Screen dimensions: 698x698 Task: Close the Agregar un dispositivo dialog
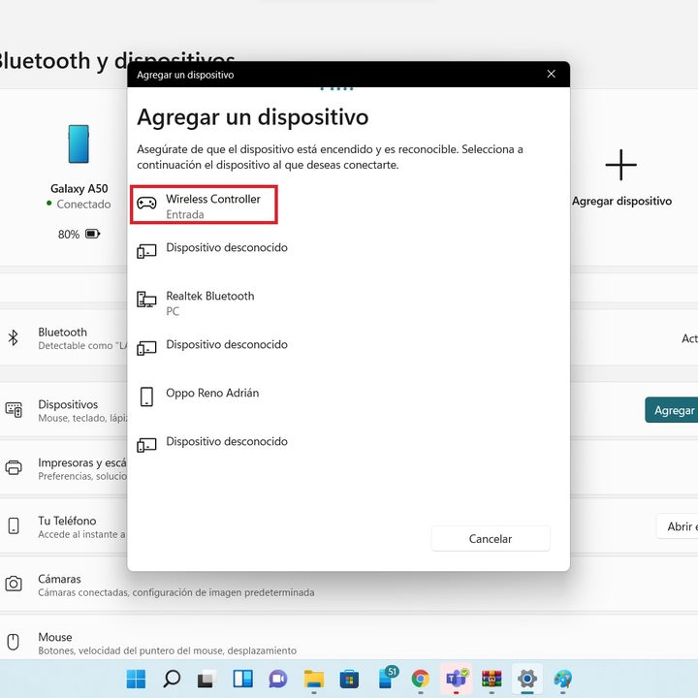pos(551,74)
